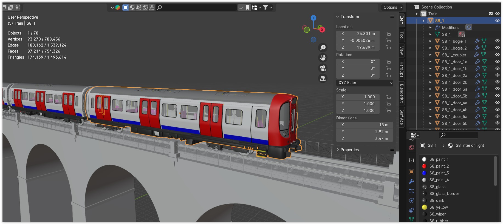Screen dimensions: 503x224
Task: Click the hand pan viewport button
Action: pos(323,58)
